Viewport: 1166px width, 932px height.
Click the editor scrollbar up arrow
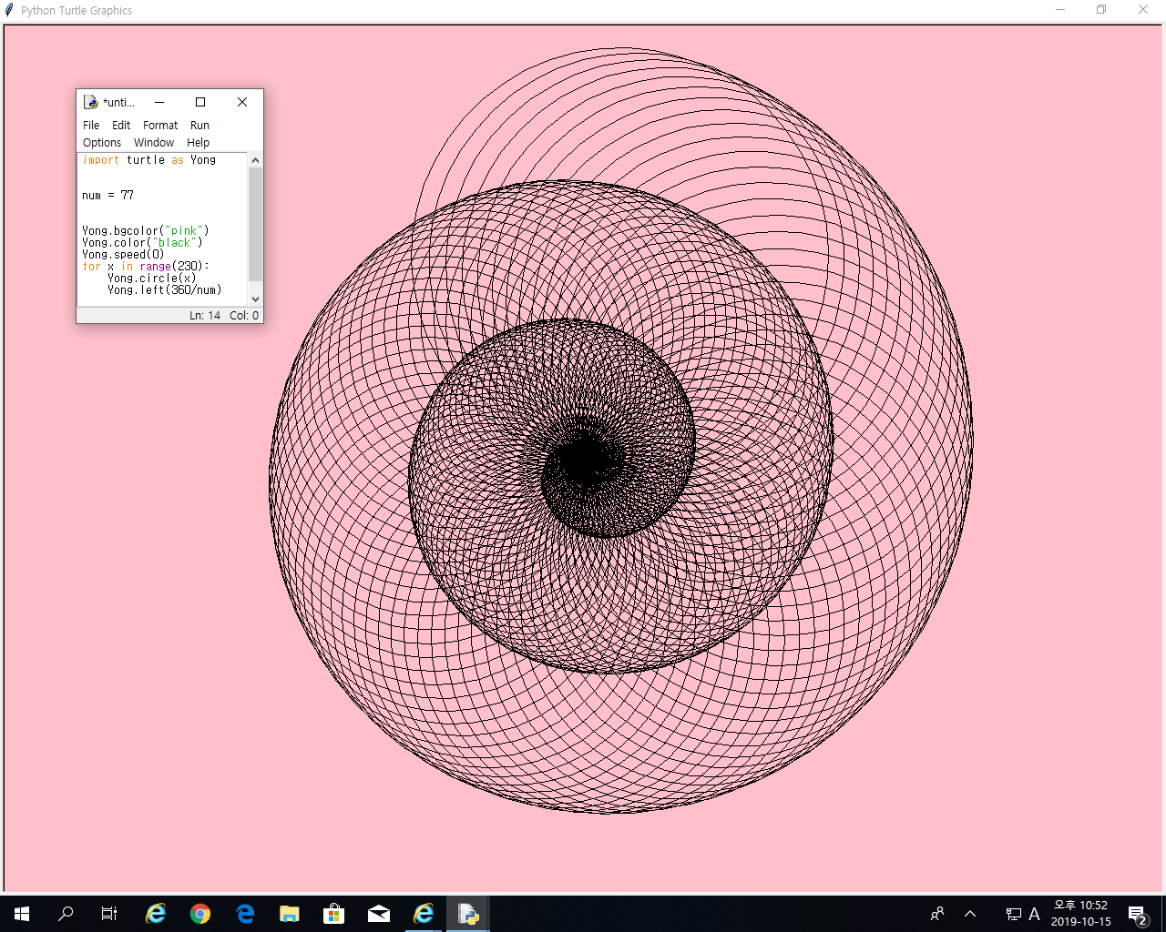255,160
